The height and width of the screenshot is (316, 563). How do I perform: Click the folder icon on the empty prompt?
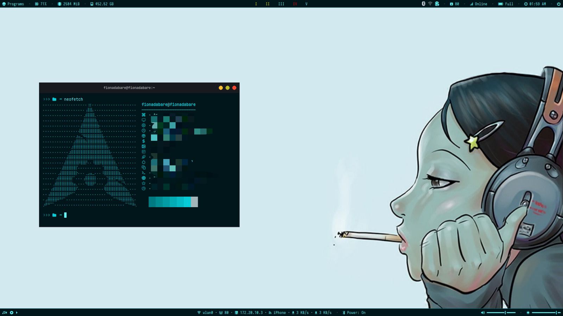pos(54,215)
